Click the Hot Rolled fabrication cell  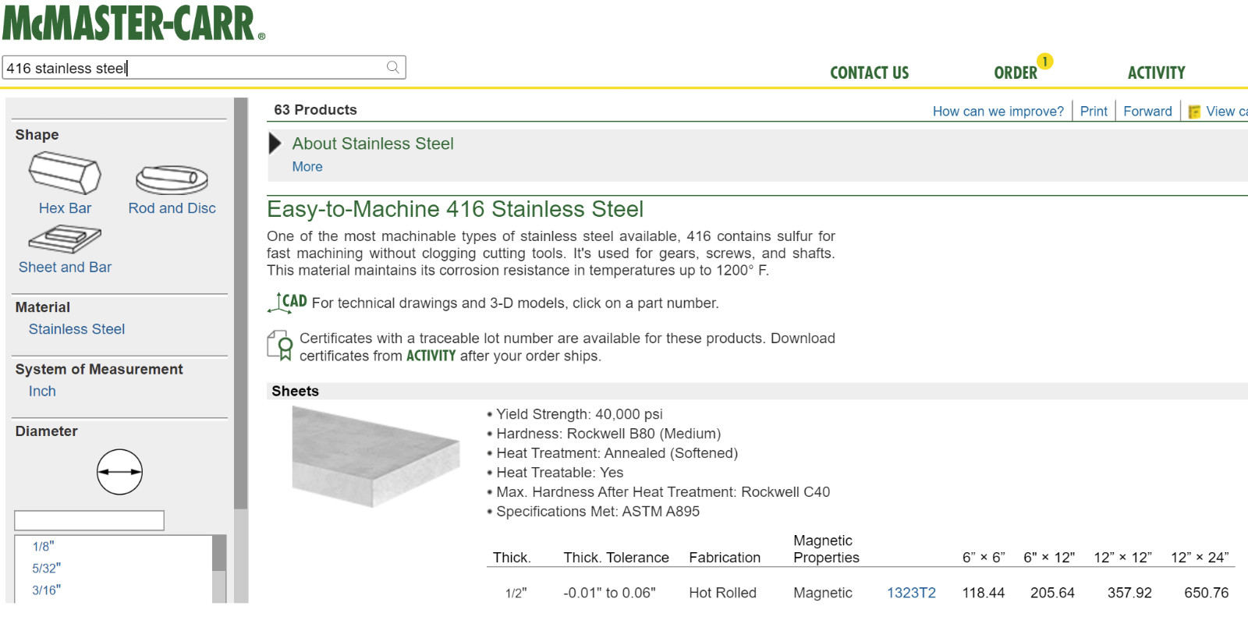[722, 593]
